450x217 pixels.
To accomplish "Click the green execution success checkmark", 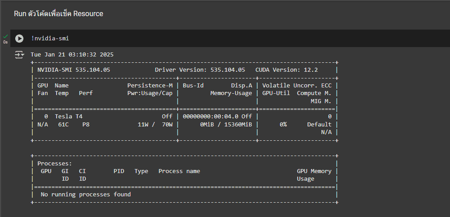I will [x=5, y=36].
